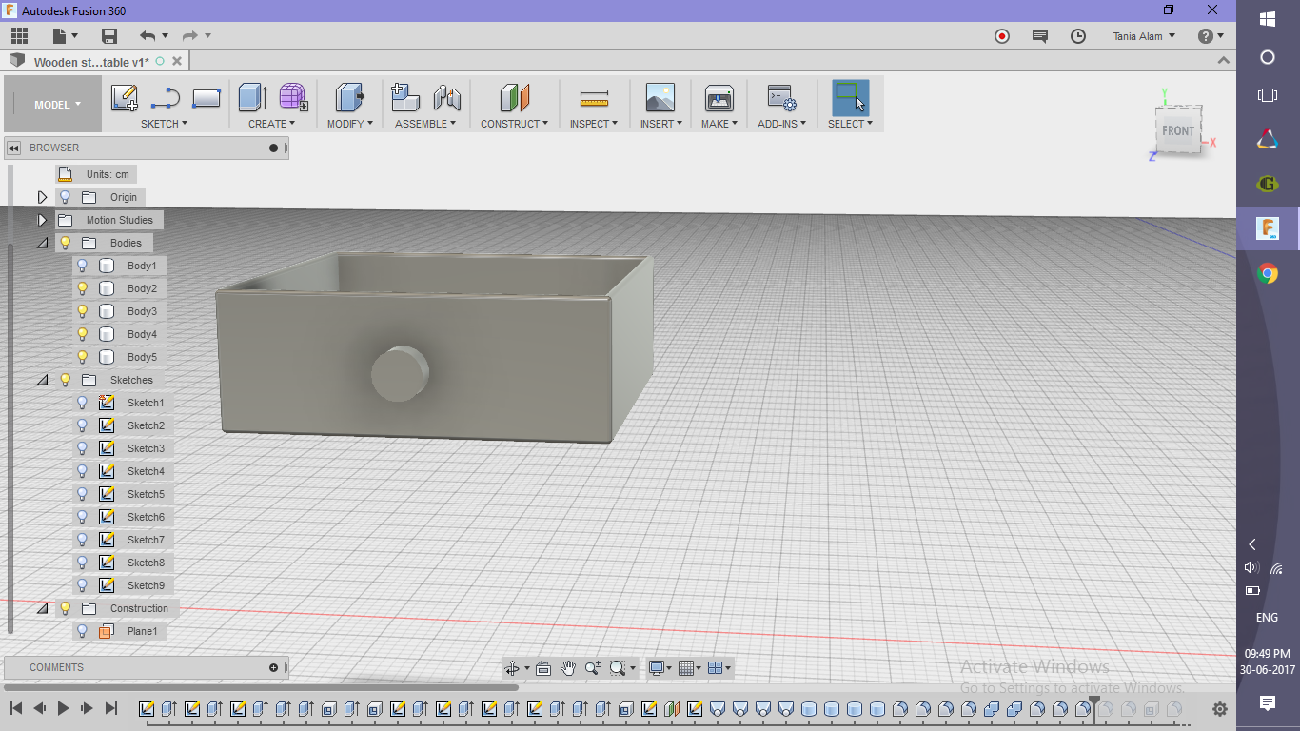Open the ASSEMBLE menu
This screenshot has width=1300, height=731.
pos(425,124)
